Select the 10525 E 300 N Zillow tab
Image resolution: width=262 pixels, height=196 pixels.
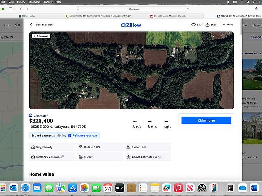click(239, 16)
